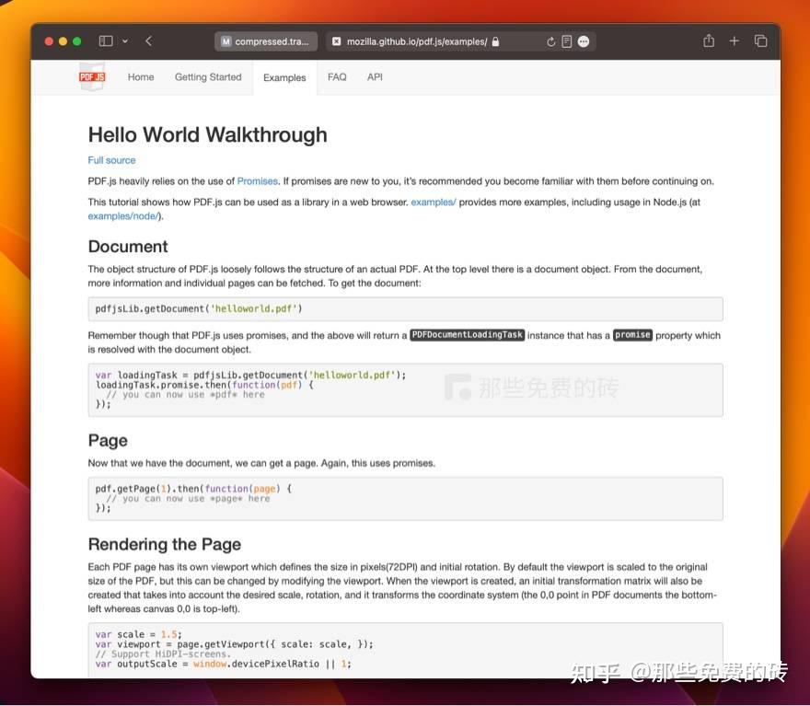The height and width of the screenshot is (706, 810).
Task: Select the API navigation item
Action: 374,77
